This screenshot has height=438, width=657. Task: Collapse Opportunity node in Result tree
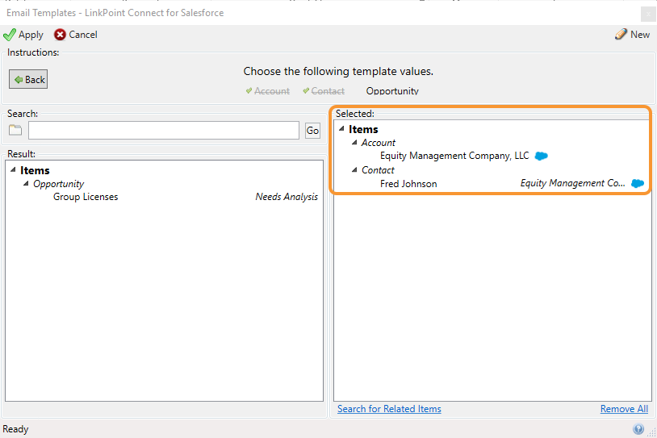pos(26,183)
